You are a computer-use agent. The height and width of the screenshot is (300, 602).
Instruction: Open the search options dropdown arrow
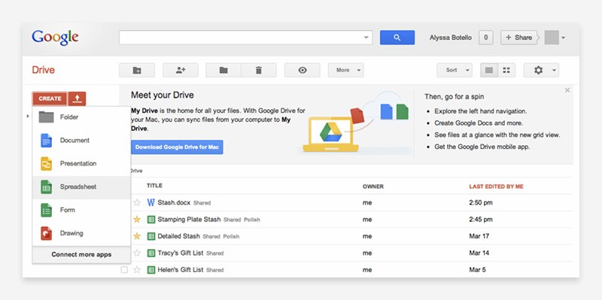(x=366, y=38)
